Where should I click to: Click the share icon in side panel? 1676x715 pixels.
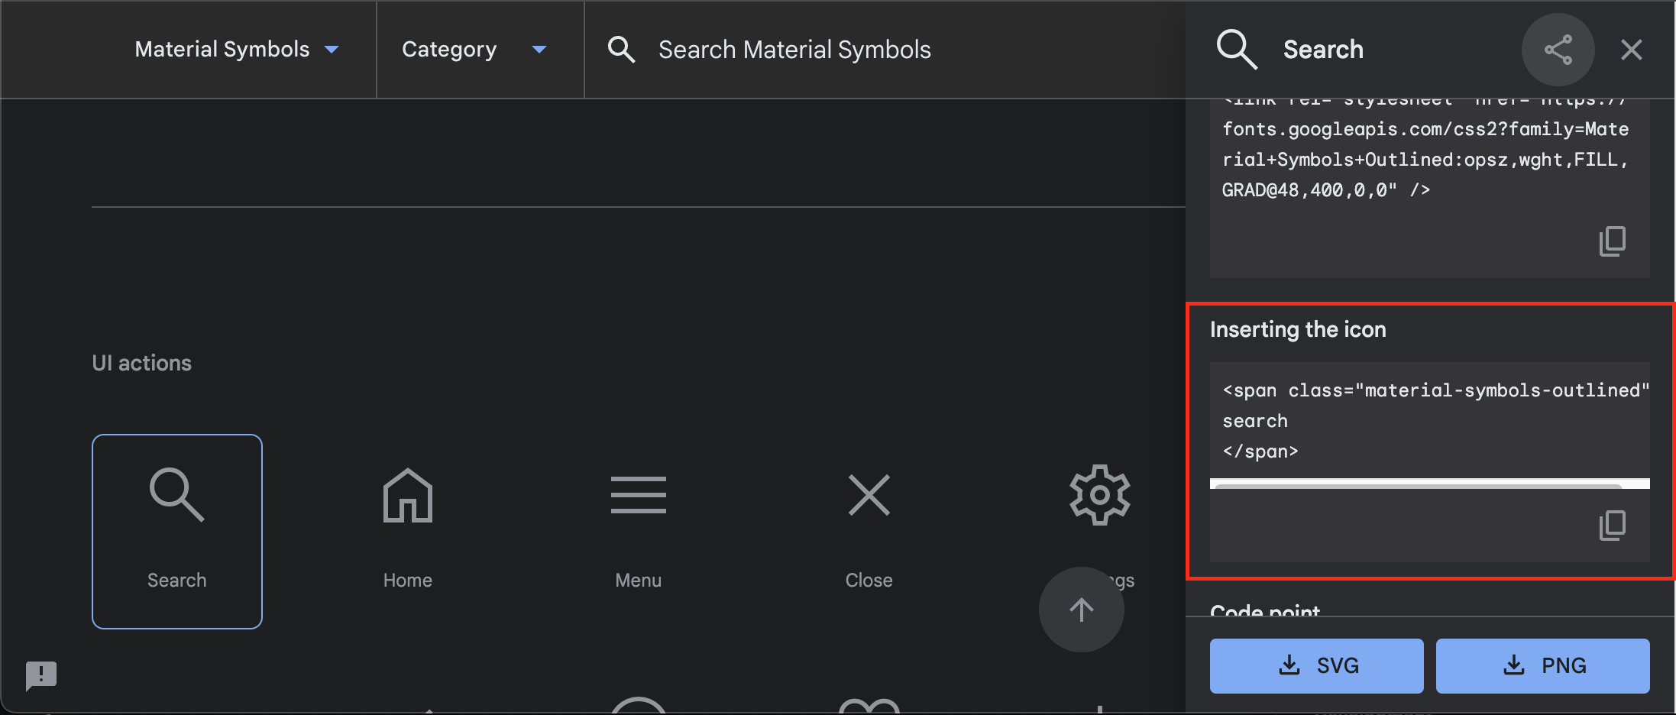tap(1558, 50)
